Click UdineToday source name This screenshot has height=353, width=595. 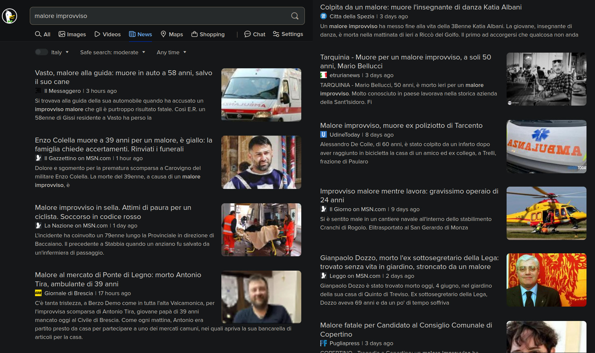[x=344, y=135]
